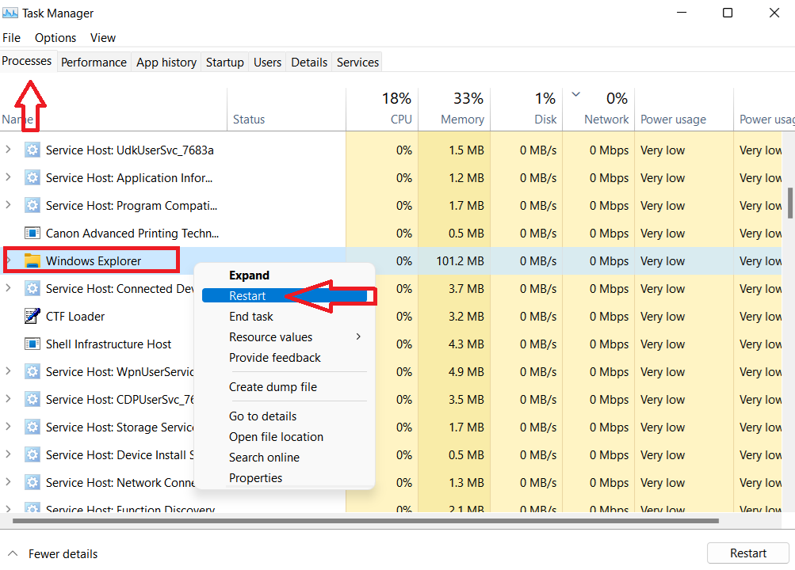The image size is (795, 570).
Task: Click gear icon of Service Host: UdkUserSvc_7683a
Action: coord(32,150)
